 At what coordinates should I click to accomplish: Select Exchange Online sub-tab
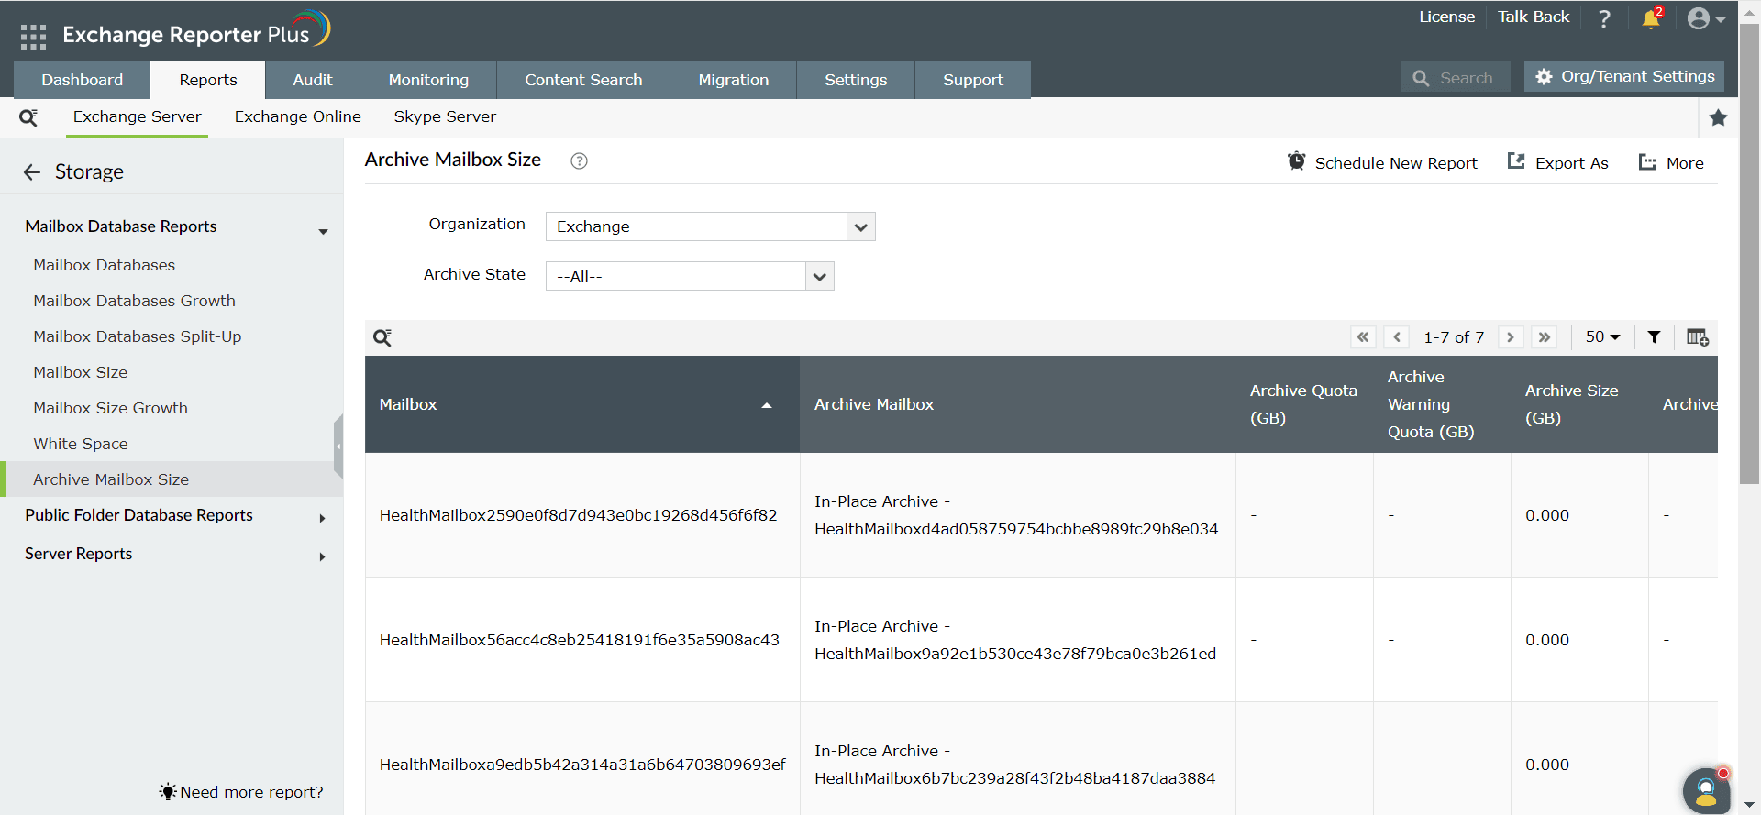pyautogui.click(x=298, y=117)
